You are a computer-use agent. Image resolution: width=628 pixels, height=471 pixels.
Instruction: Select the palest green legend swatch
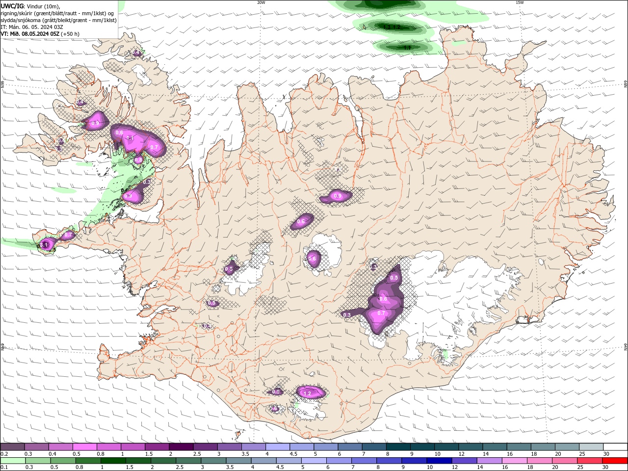pyautogui.click(x=13, y=461)
